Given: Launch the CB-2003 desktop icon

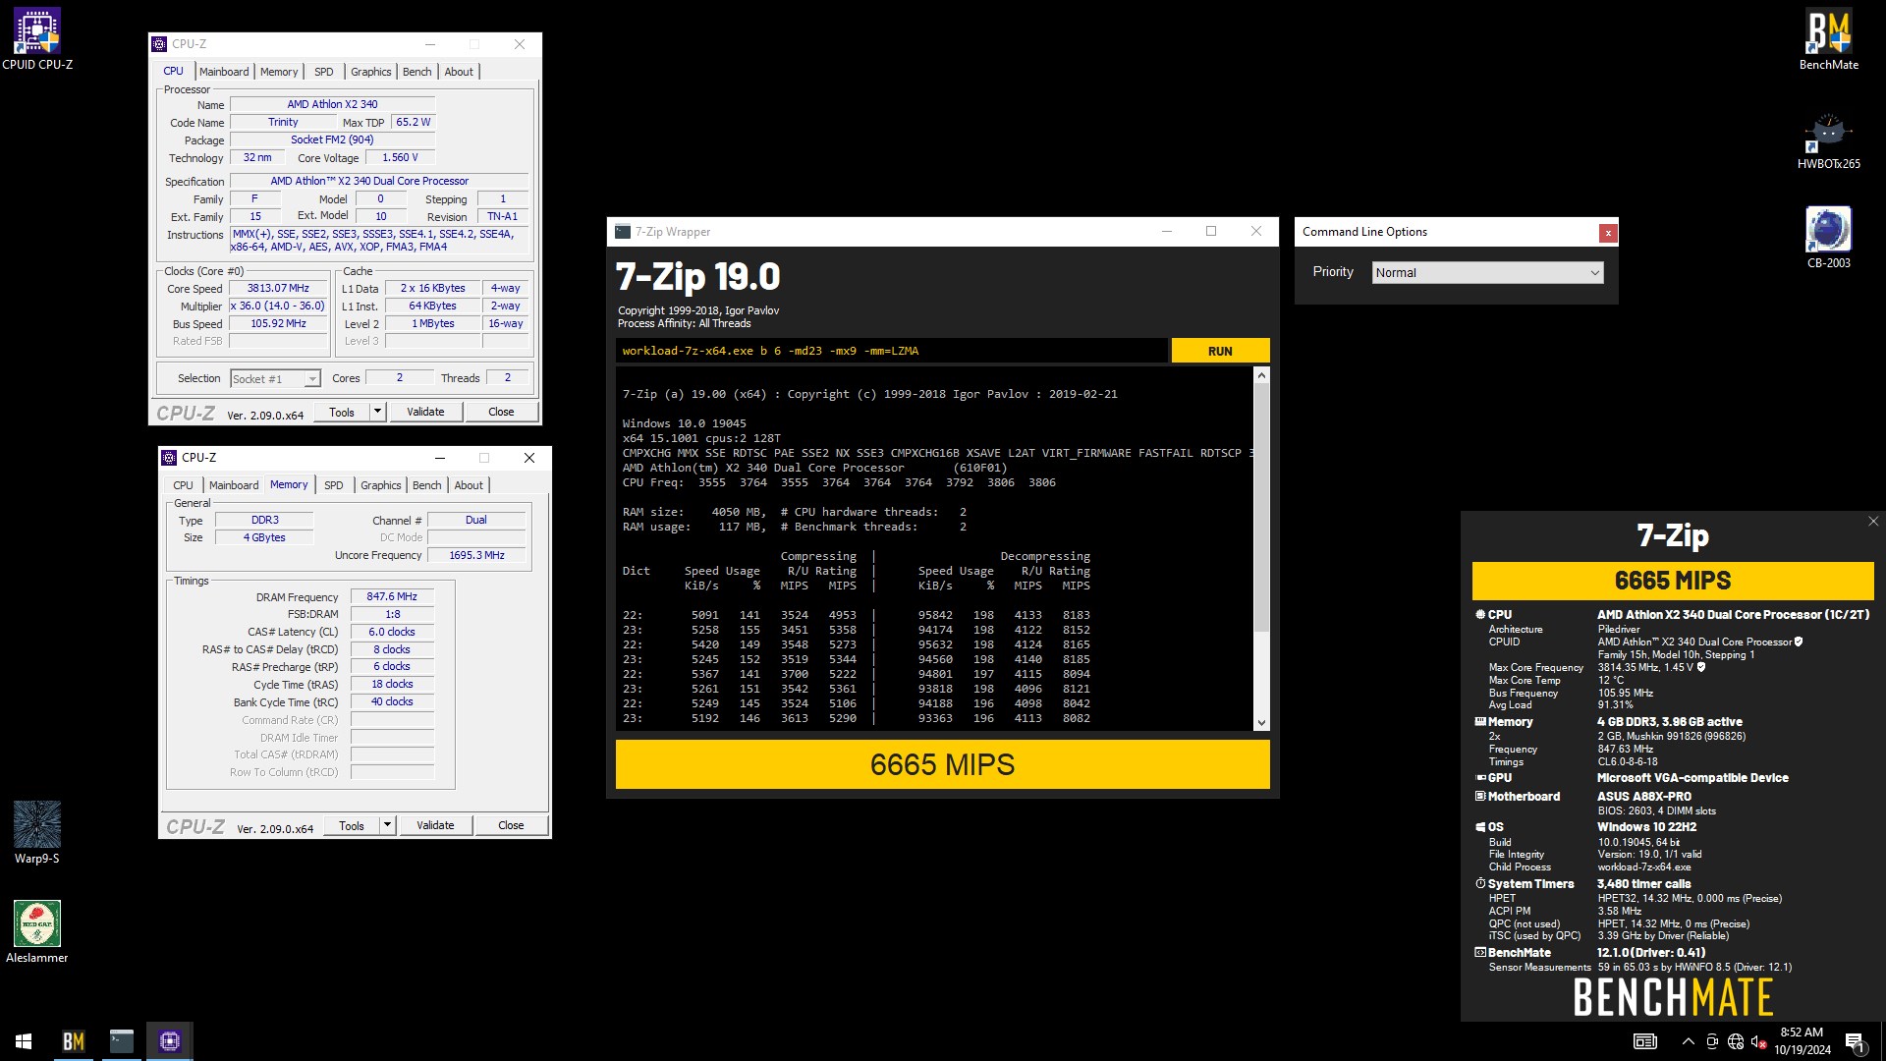Looking at the screenshot, I should 1828,237.
